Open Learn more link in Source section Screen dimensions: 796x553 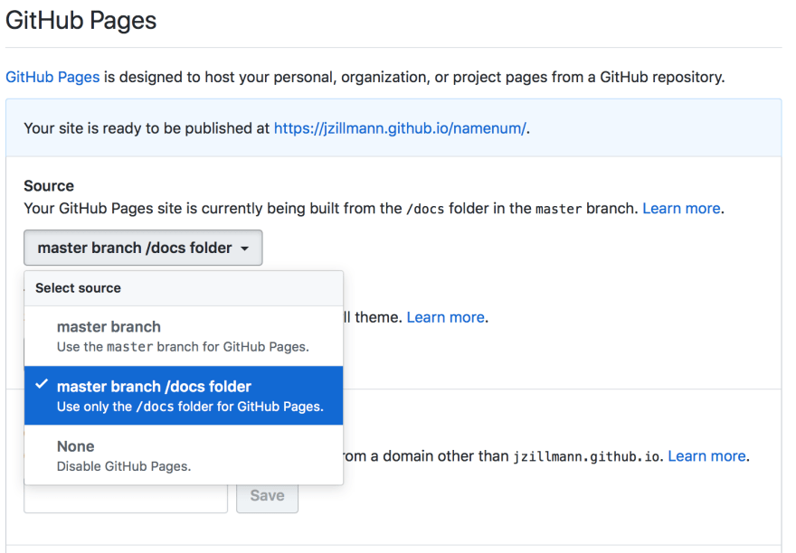click(681, 209)
